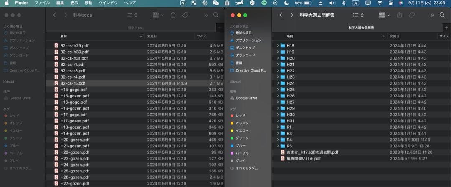Expand the H21 folder

pyautogui.click(x=278, y=65)
